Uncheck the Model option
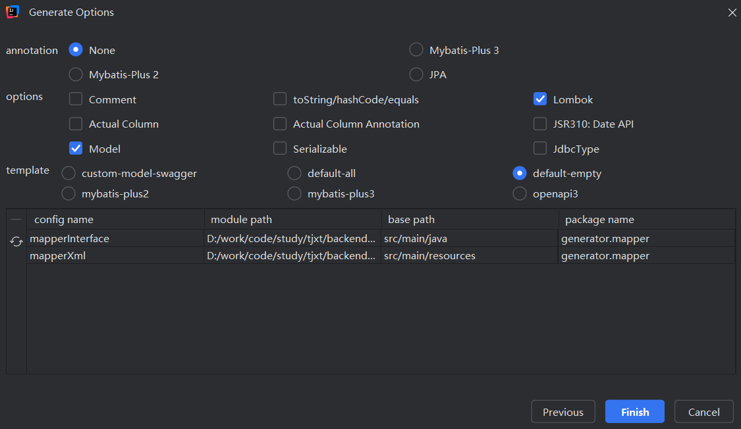 tap(76, 149)
